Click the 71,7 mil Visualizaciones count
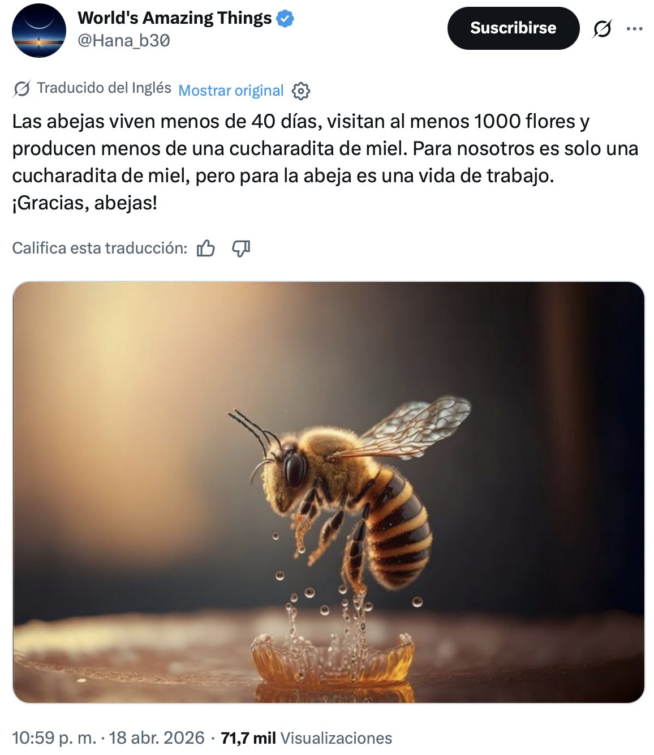Image resolution: width=654 pixels, height=755 pixels. 306,738
